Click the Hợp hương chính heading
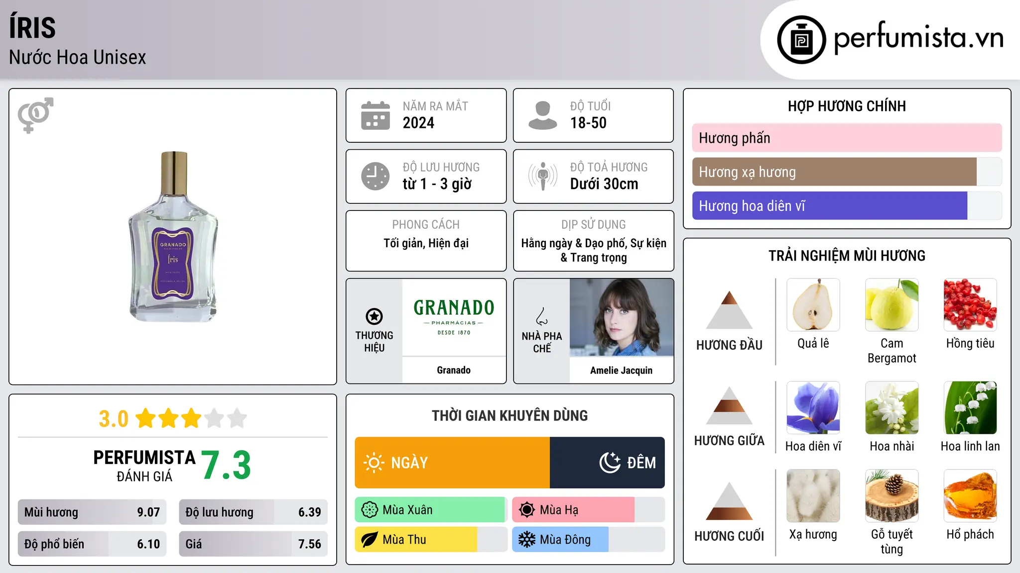The height and width of the screenshot is (573, 1020). click(847, 106)
